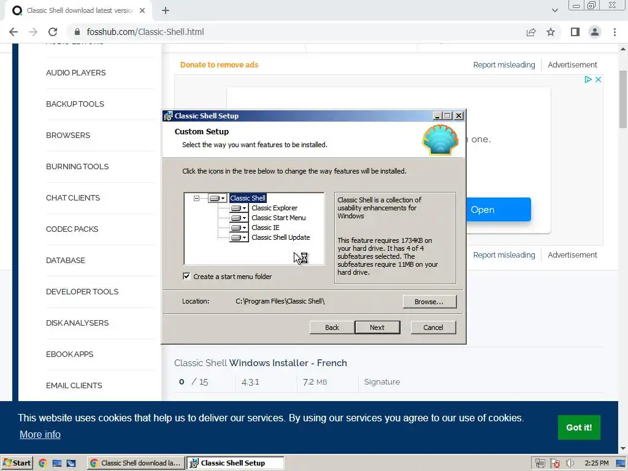Click the Chrome back arrow
Screen dimensions: 628x471
click(13, 32)
